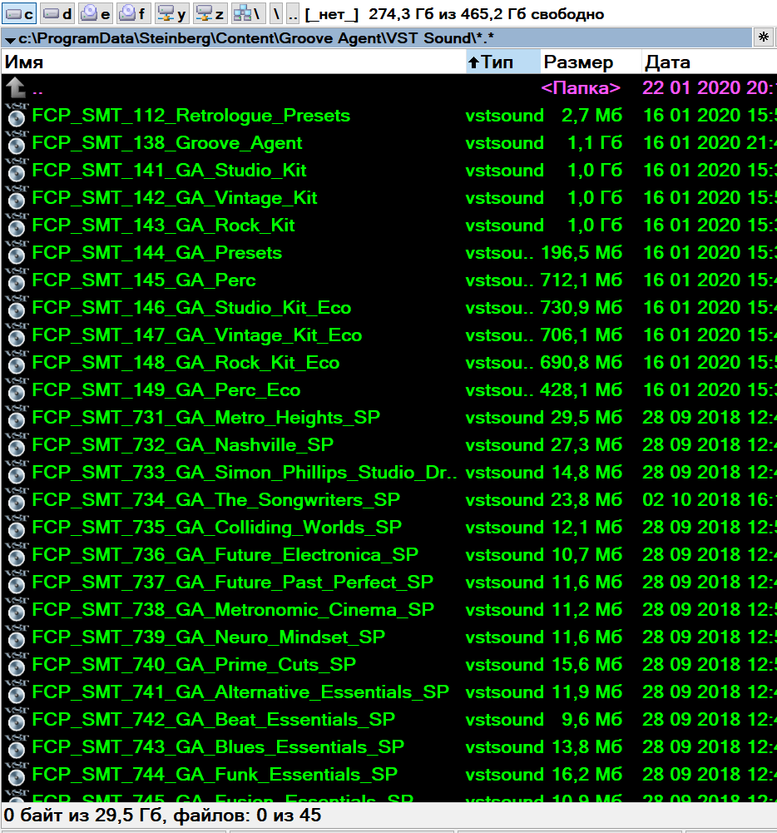This screenshot has height=833, width=777.
Task: Open network neighborhood drive button
Action: pyautogui.click(x=249, y=13)
